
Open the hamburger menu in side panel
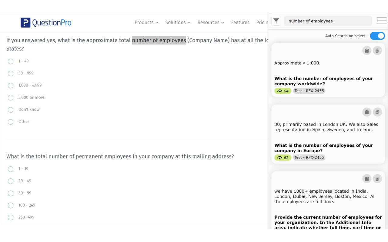point(382,21)
